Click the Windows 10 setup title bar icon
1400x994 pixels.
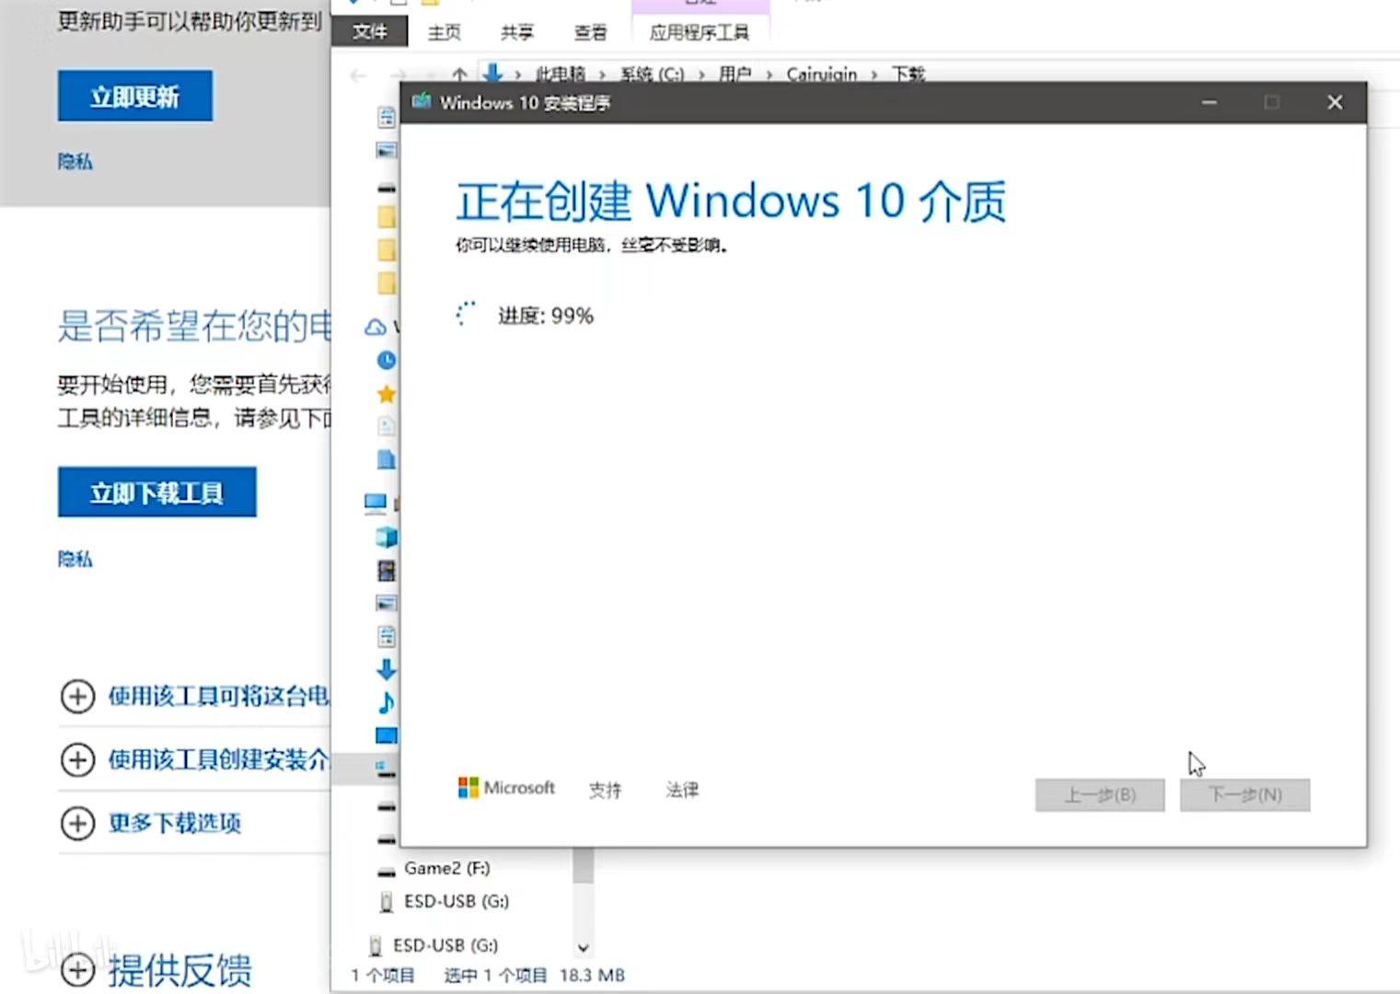422,101
